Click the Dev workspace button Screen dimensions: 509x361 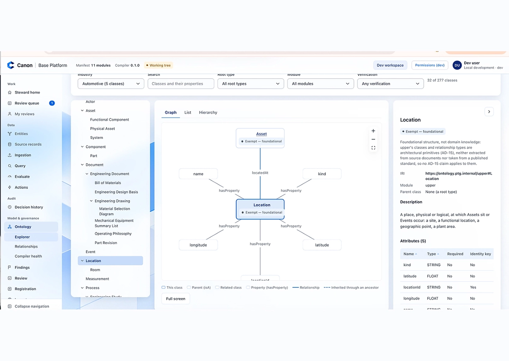(390, 65)
